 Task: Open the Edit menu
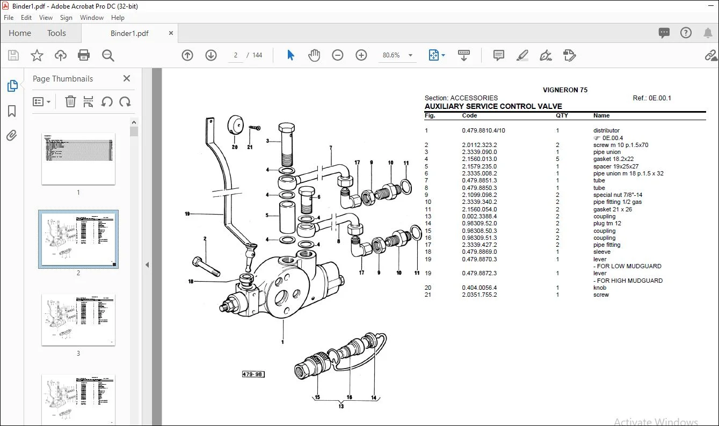pyautogui.click(x=26, y=18)
